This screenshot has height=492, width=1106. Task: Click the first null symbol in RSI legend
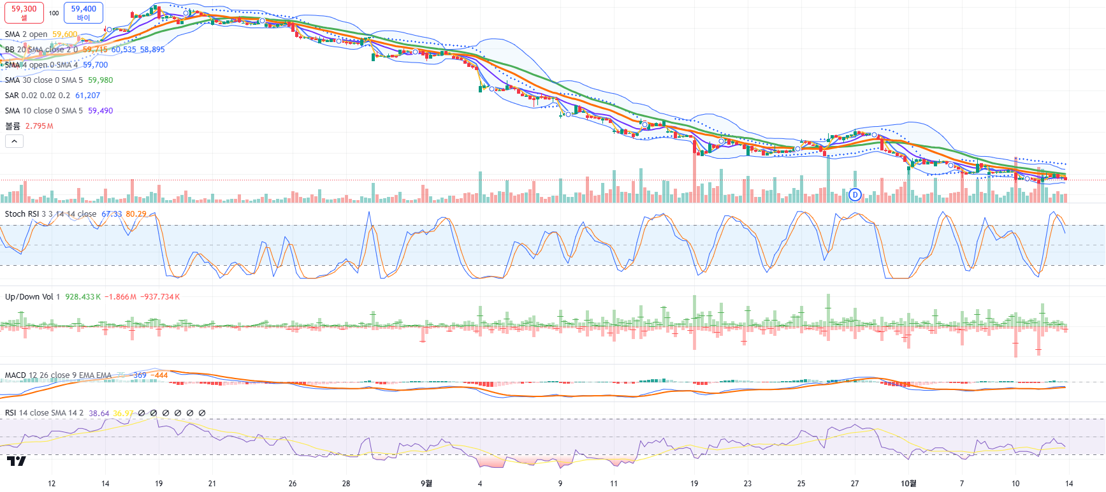[142, 413]
